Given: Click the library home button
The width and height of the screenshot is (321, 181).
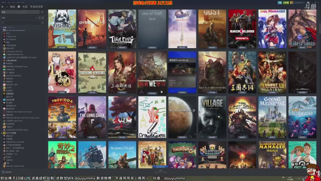Looking at the screenshot, I should click(20, 12).
